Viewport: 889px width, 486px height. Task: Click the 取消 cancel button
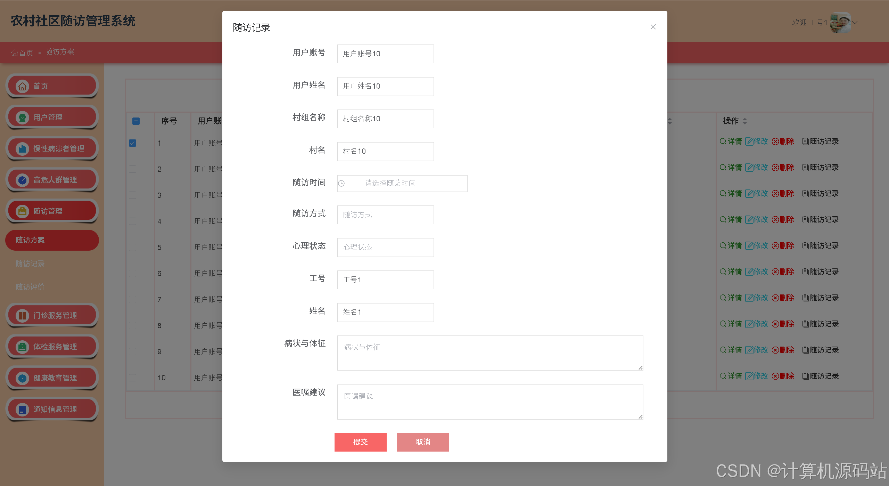tap(423, 442)
